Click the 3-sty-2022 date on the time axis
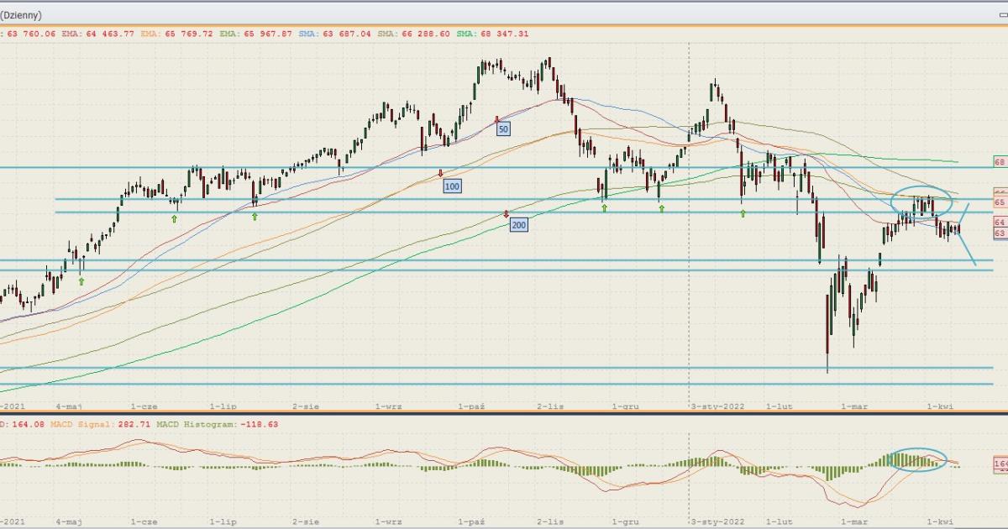The height and width of the screenshot is (529, 1008). [x=717, y=405]
